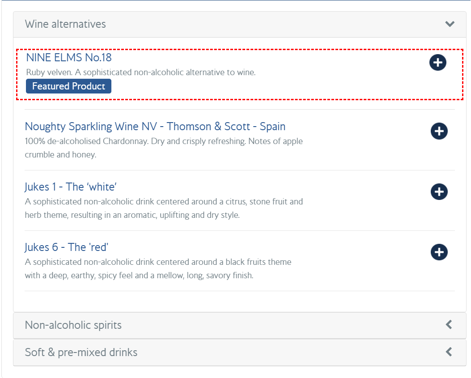Collapse the Wine alternatives chevron
471x378 pixels.
click(450, 24)
